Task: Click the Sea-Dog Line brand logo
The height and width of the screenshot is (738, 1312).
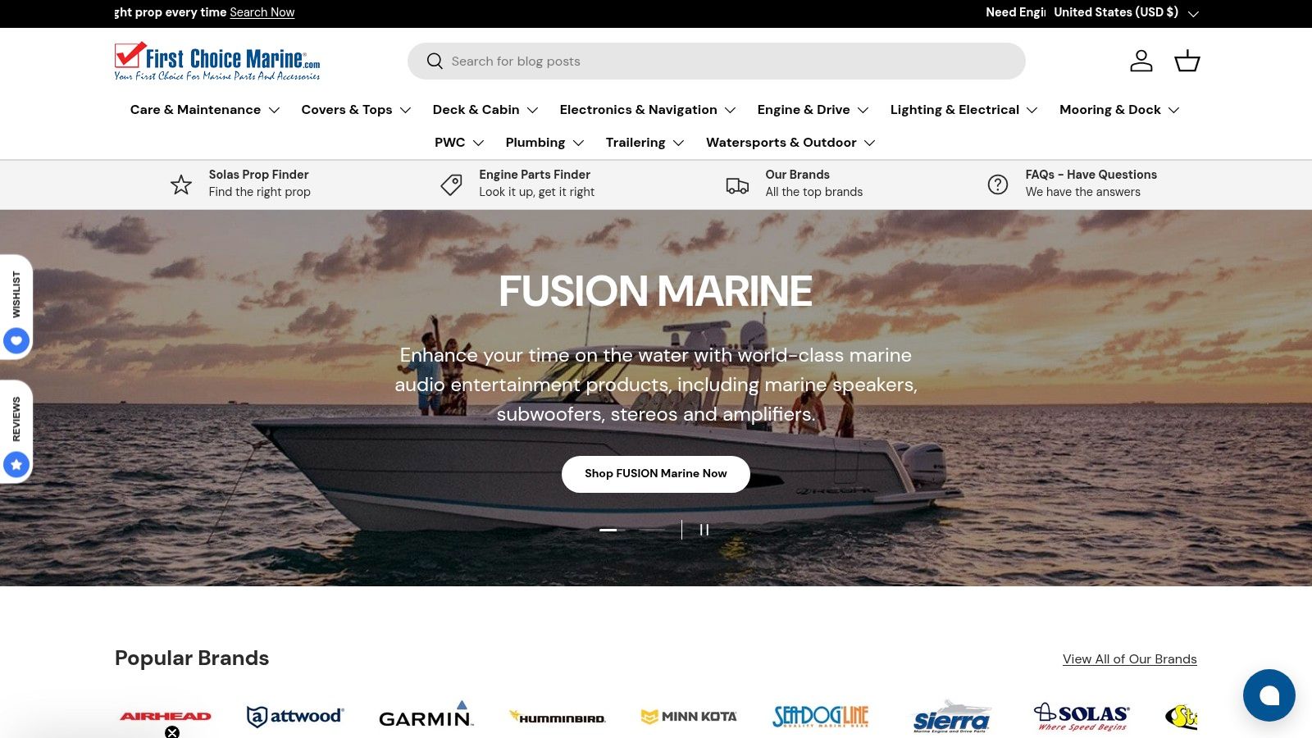Action: (821, 717)
